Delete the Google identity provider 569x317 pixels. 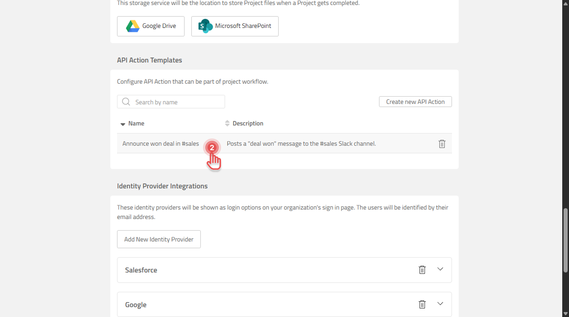[x=422, y=304]
